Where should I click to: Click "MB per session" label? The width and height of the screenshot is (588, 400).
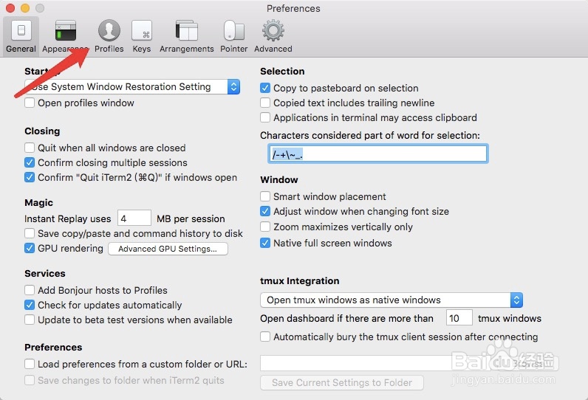point(191,218)
